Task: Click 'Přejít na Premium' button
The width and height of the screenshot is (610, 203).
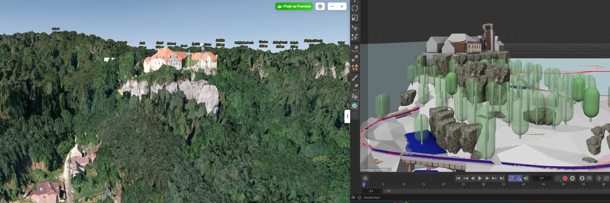Action: point(294,6)
